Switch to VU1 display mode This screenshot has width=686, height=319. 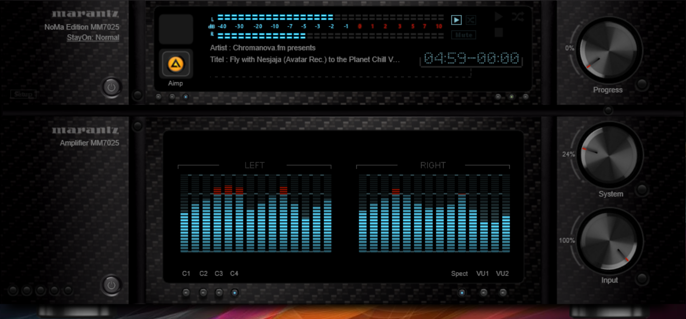click(x=484, y=292)
